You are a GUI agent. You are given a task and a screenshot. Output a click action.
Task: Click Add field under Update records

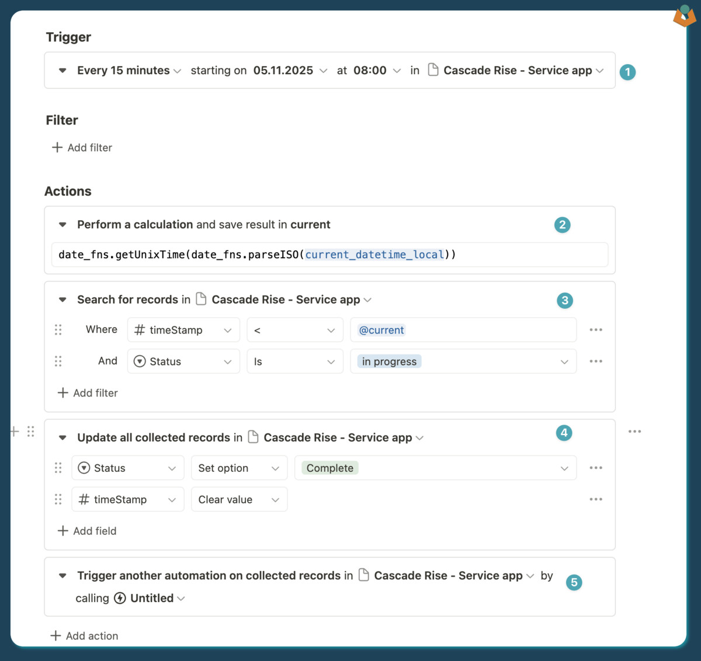tap(87, 531)
